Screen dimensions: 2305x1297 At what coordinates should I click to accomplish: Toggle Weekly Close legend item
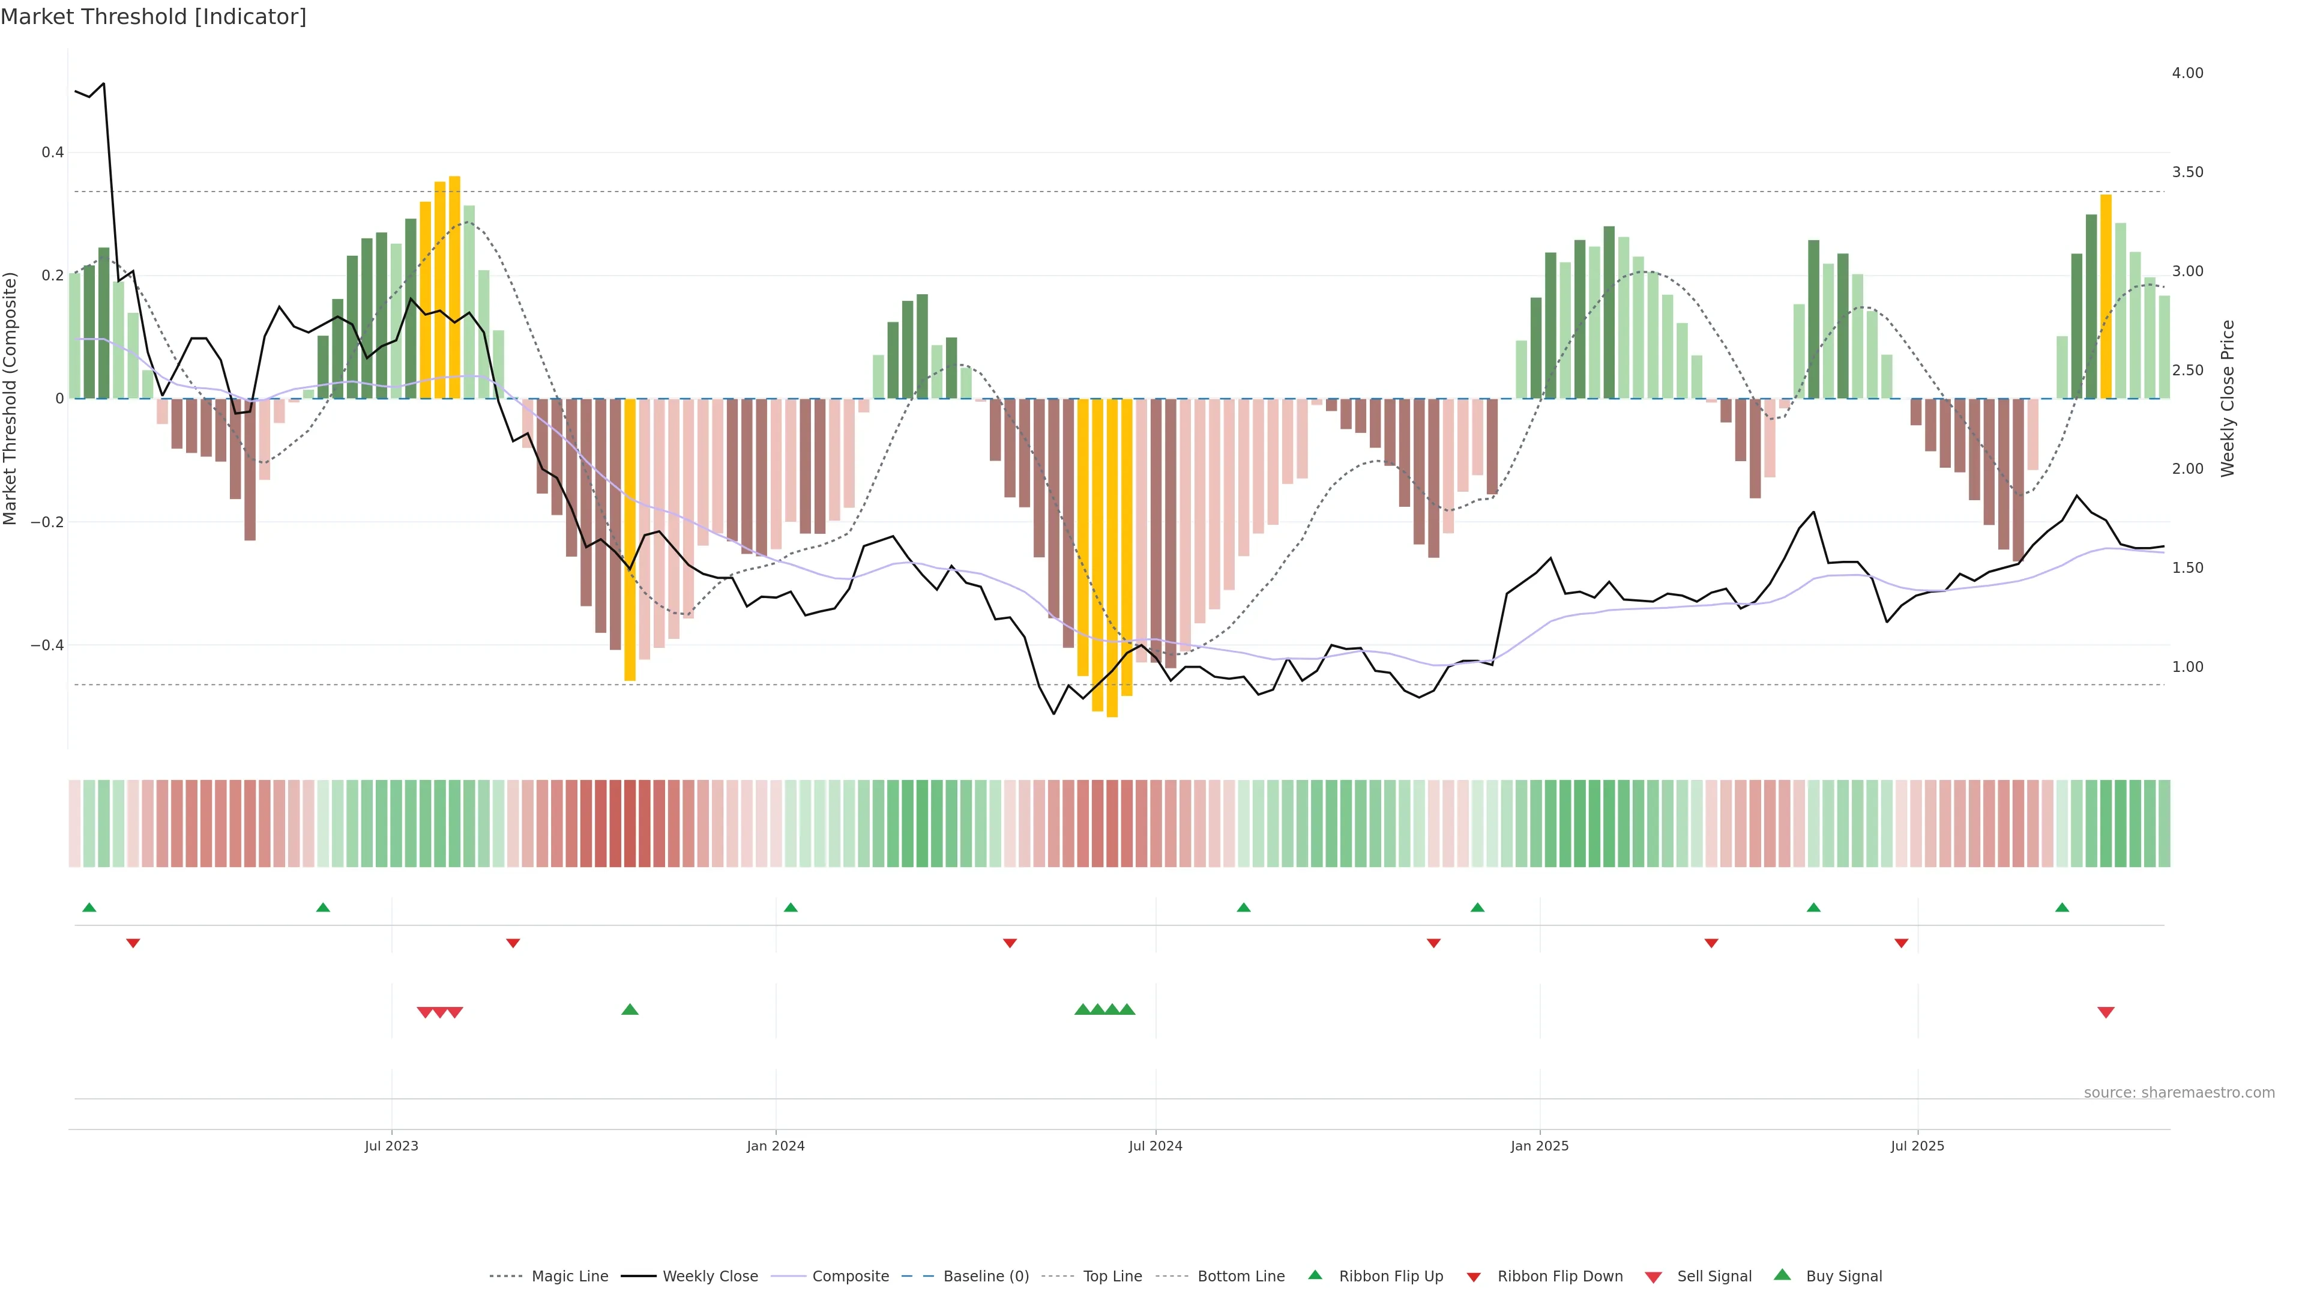[710, 1277]
